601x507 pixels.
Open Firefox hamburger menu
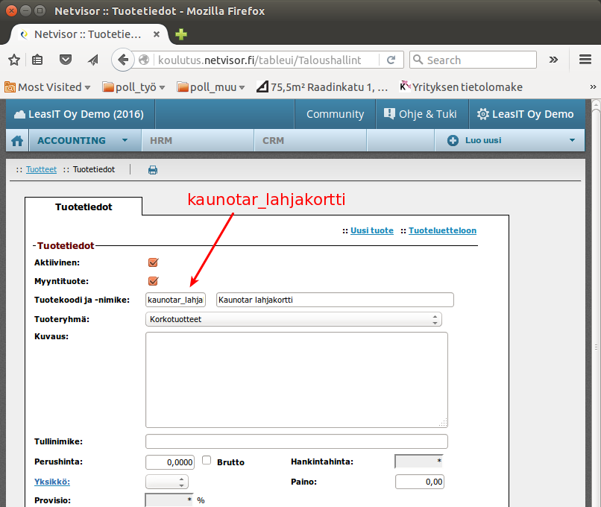tap(585, 60)
